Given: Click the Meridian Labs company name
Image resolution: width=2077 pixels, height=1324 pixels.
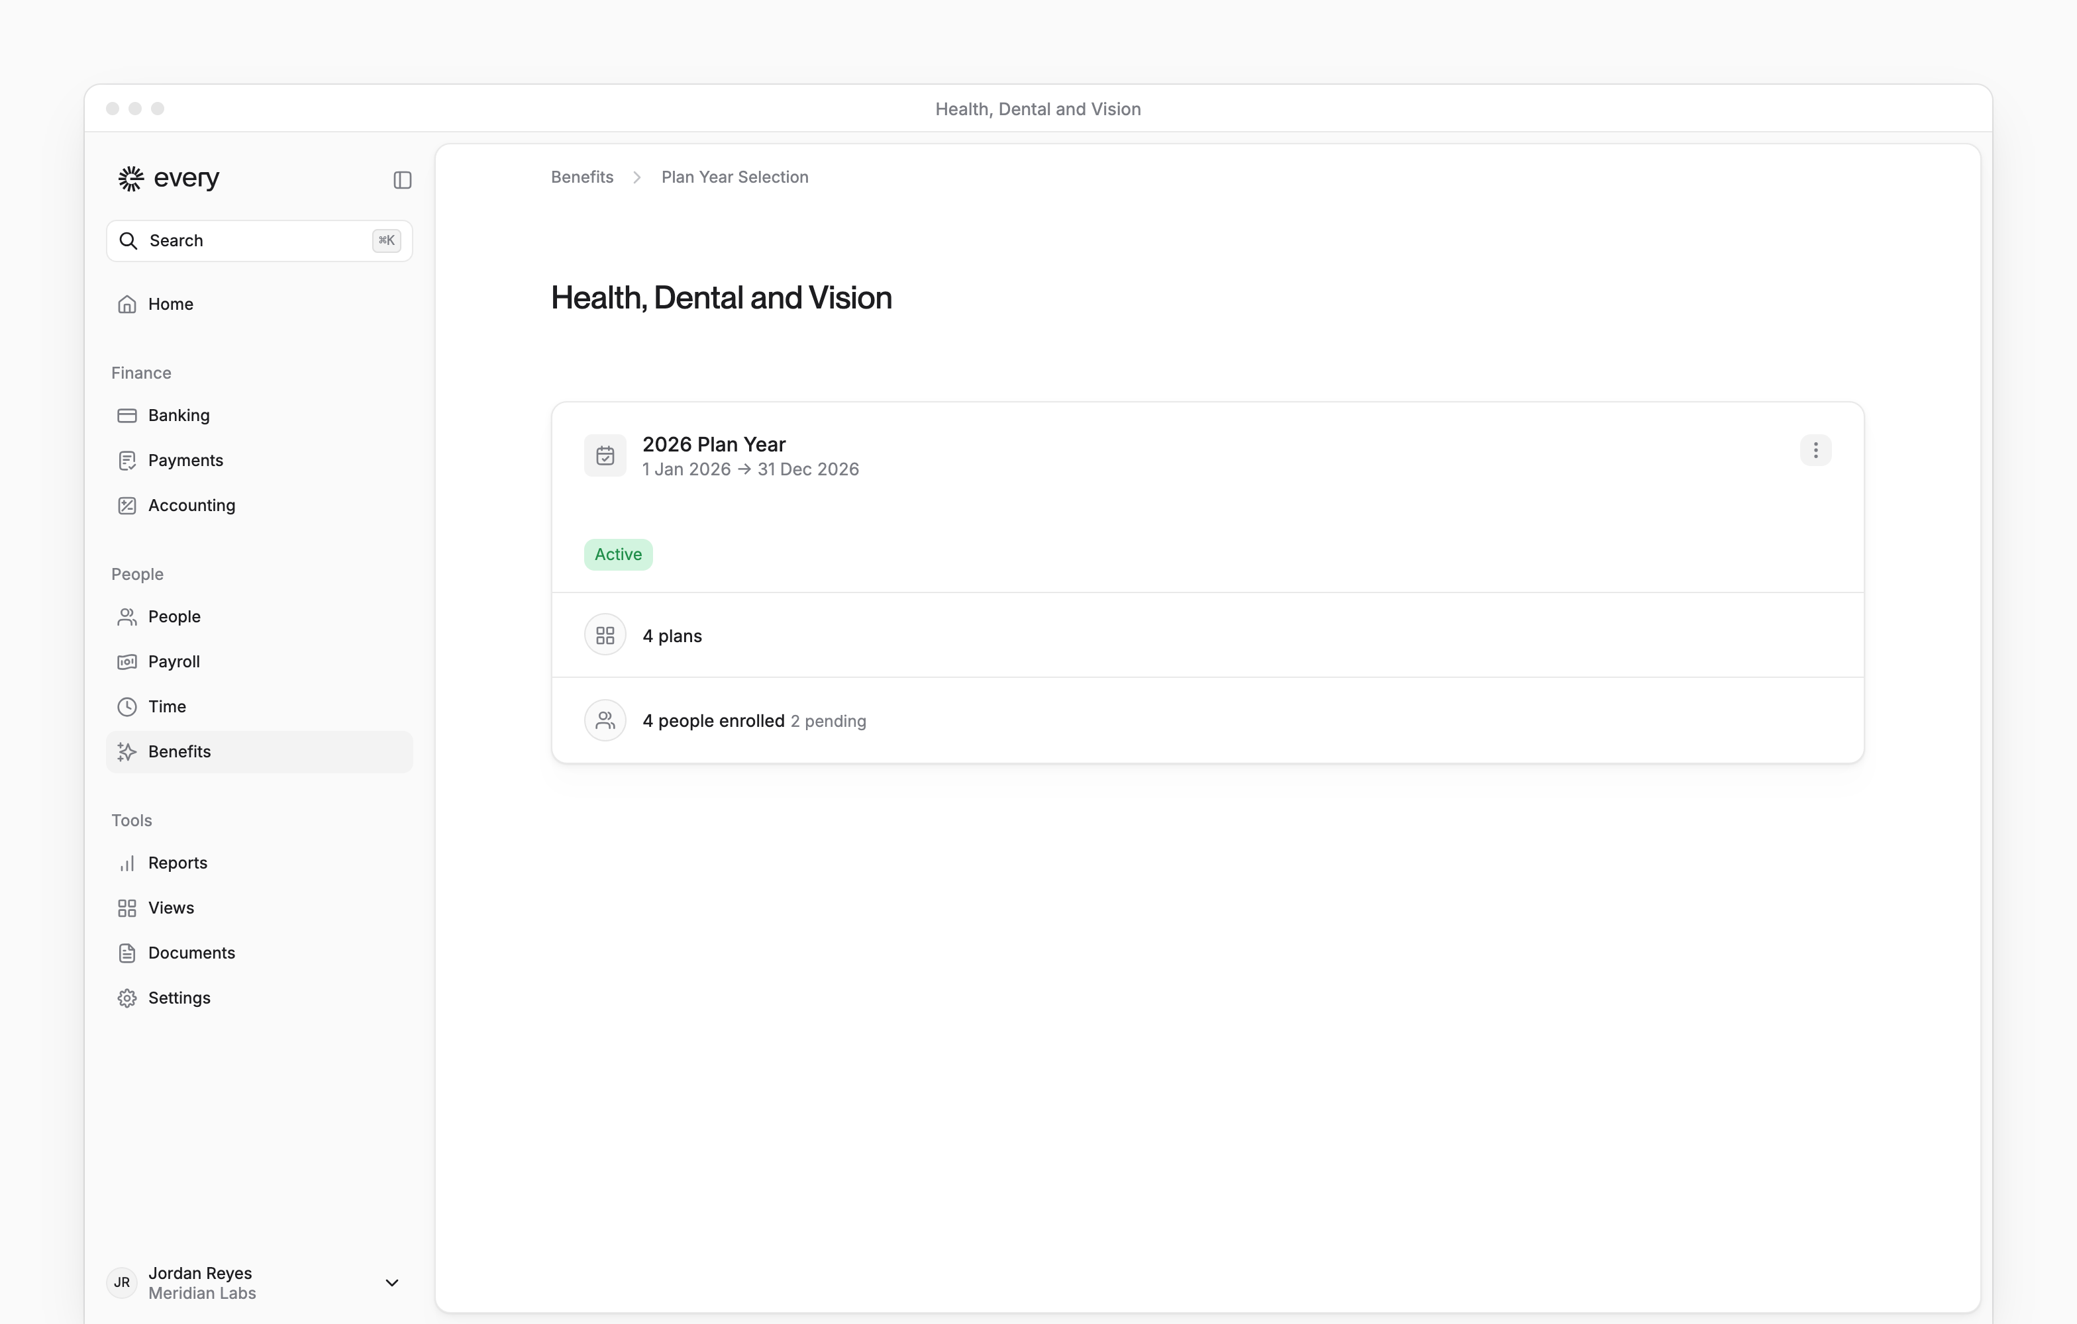Looking at the screenshot, I should tap(202, 1293).
